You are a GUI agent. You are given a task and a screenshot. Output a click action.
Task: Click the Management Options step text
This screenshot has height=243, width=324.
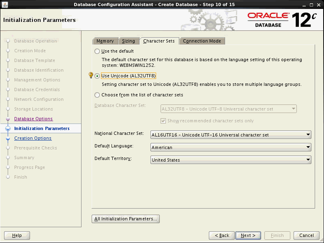37,80
